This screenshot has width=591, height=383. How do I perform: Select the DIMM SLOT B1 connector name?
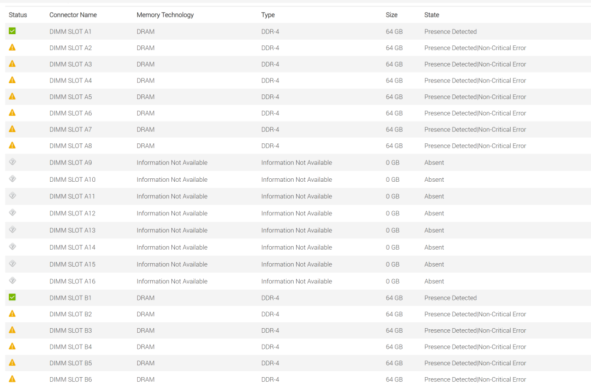70,298
